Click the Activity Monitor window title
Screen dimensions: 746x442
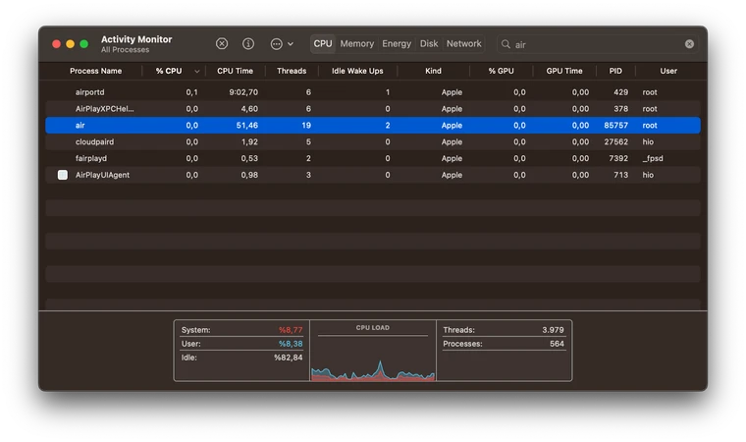click(136, 39)
